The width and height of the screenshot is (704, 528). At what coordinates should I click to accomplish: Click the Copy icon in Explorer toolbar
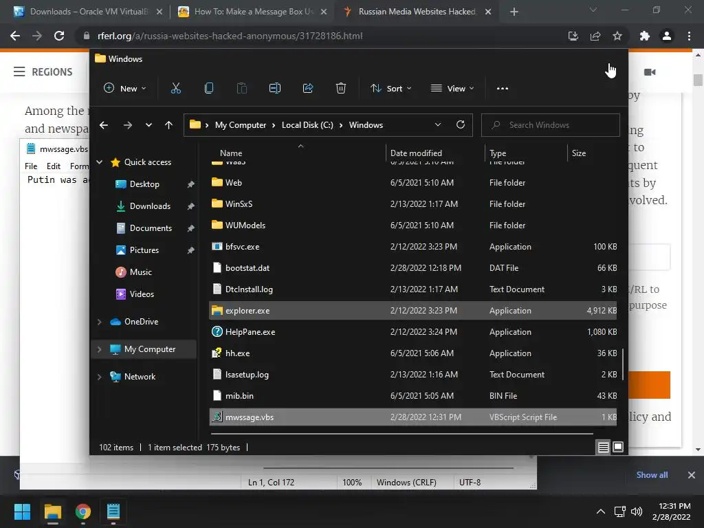209,89
